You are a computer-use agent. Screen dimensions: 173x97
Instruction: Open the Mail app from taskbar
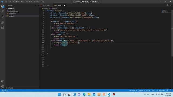[x=94, y=94]
